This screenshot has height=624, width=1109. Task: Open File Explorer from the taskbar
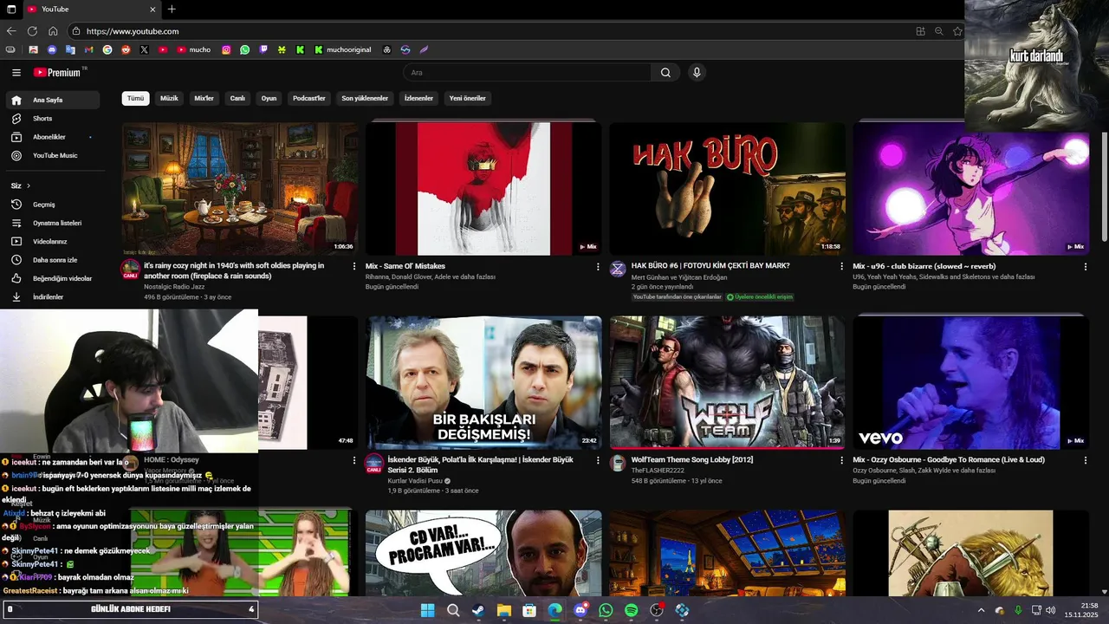(x=504, y=610)
